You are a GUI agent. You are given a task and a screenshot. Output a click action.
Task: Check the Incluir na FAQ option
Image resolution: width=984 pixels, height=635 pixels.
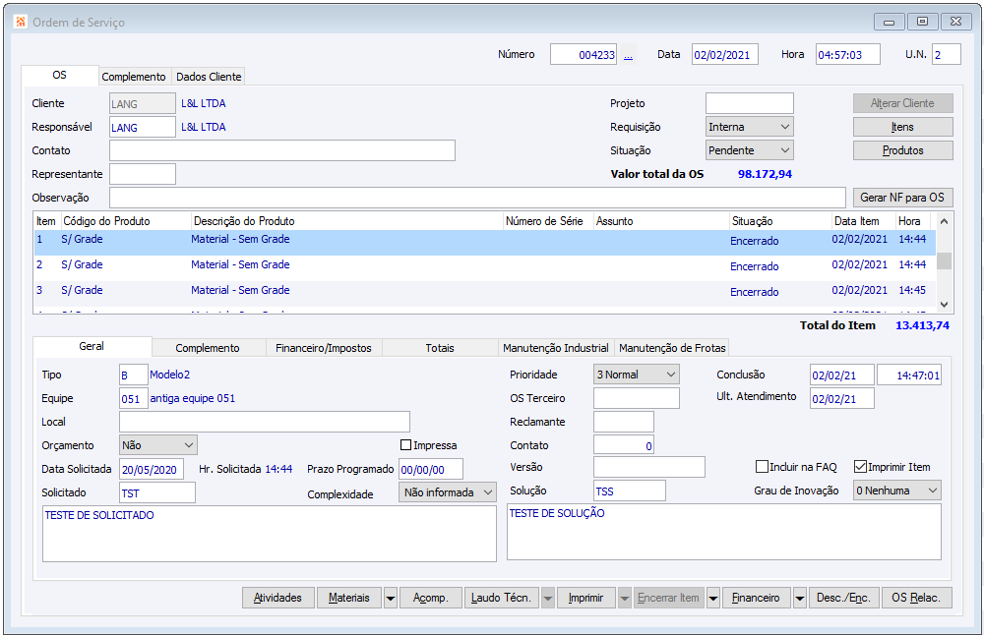(762, 467)
